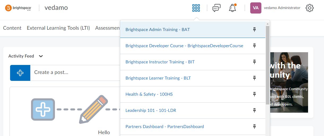The width and height of the screenshot is (324, 136).
Task: Click the VA user avatar
Action: [x=256, y=8]
